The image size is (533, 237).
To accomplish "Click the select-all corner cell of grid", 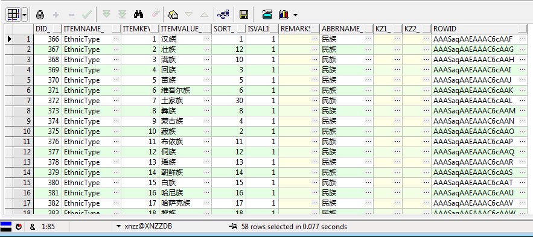I will pyautogui.click(x=9, y=29).
